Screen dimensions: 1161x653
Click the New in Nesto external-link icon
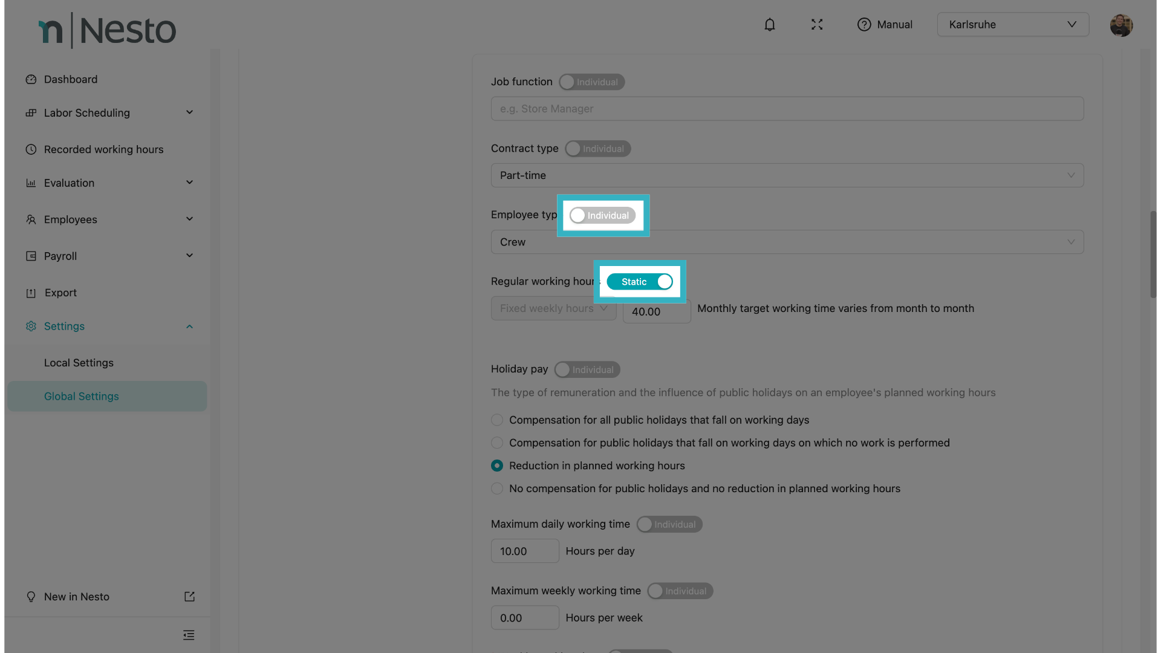189,597
